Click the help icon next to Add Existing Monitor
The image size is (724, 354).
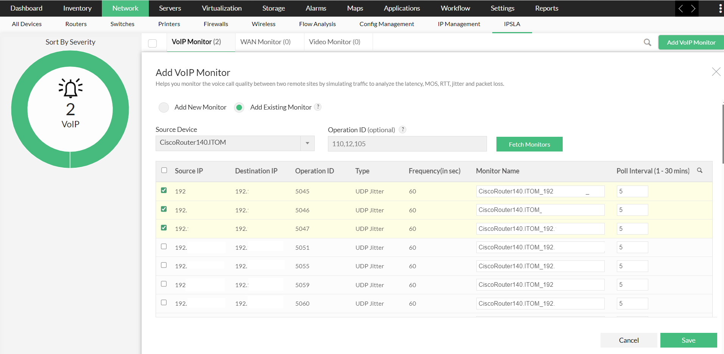(318, 107)
